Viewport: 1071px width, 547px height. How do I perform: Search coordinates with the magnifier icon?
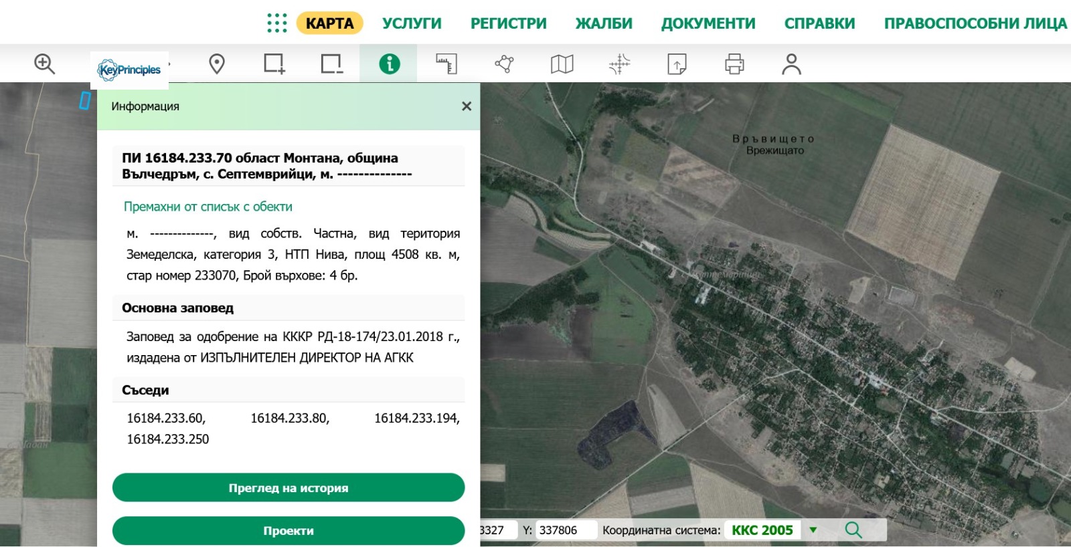[853, 530]
